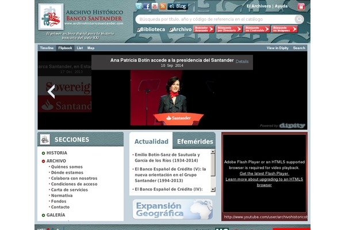Click the Archivo Histórico Banco Santander logo

coord(51,17)
